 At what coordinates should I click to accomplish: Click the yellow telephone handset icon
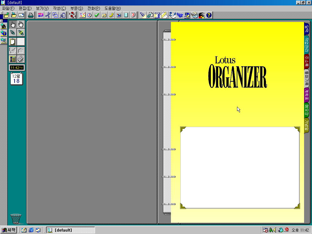point(112,15)
